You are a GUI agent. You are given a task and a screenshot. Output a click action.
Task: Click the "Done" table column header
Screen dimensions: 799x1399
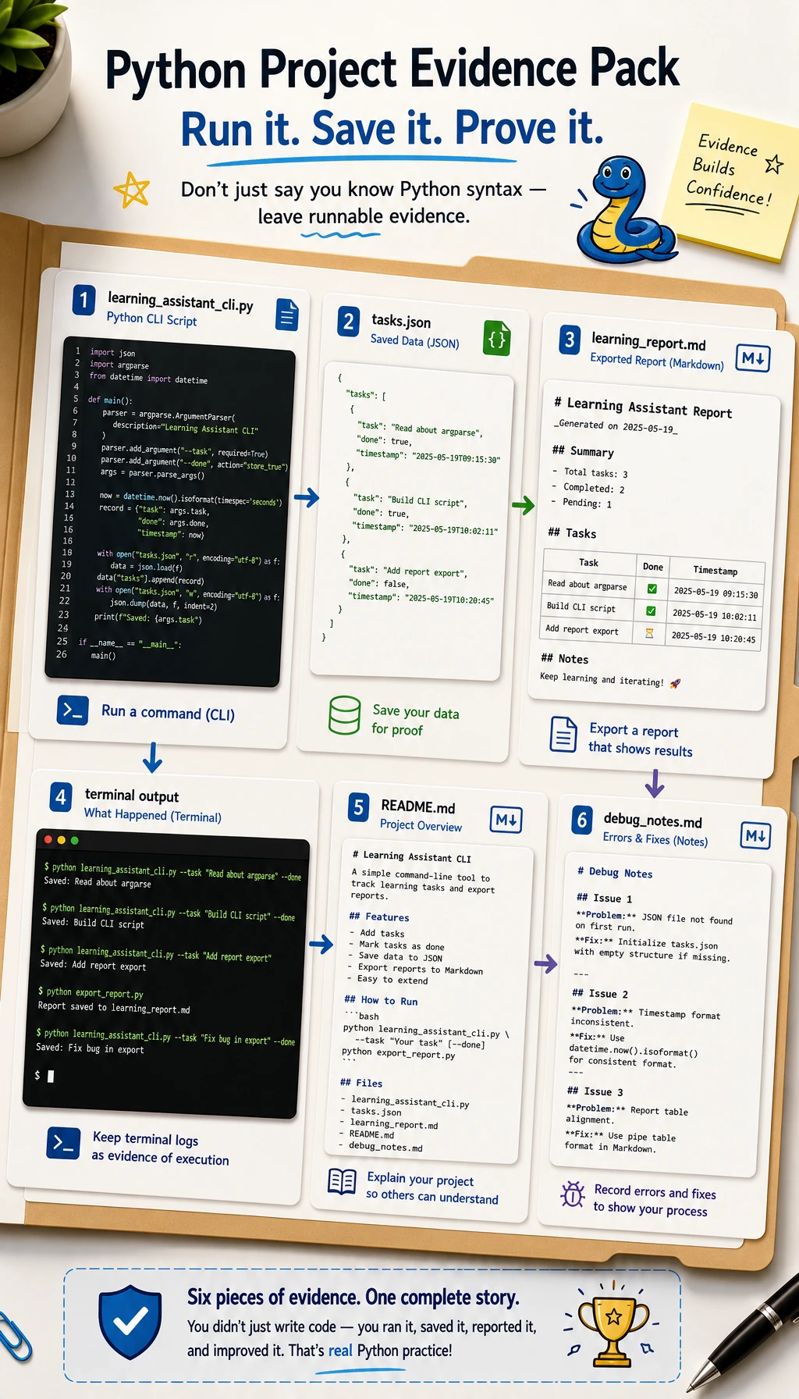(653, 567)
